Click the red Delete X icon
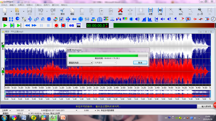The image size is (216, 121). click(120, 11)
